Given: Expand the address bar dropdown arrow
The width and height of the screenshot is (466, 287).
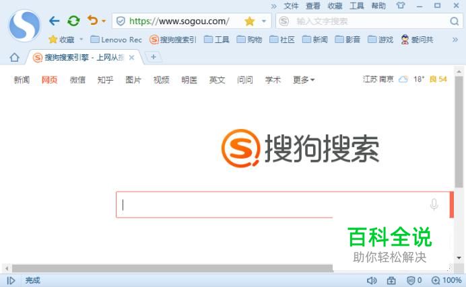Looking at the screenshot, I should click(263, 21).
